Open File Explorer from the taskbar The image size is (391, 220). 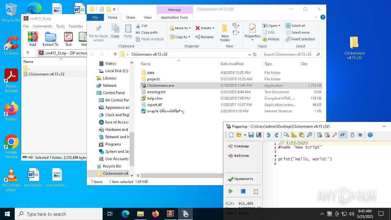tap(140, 214)
